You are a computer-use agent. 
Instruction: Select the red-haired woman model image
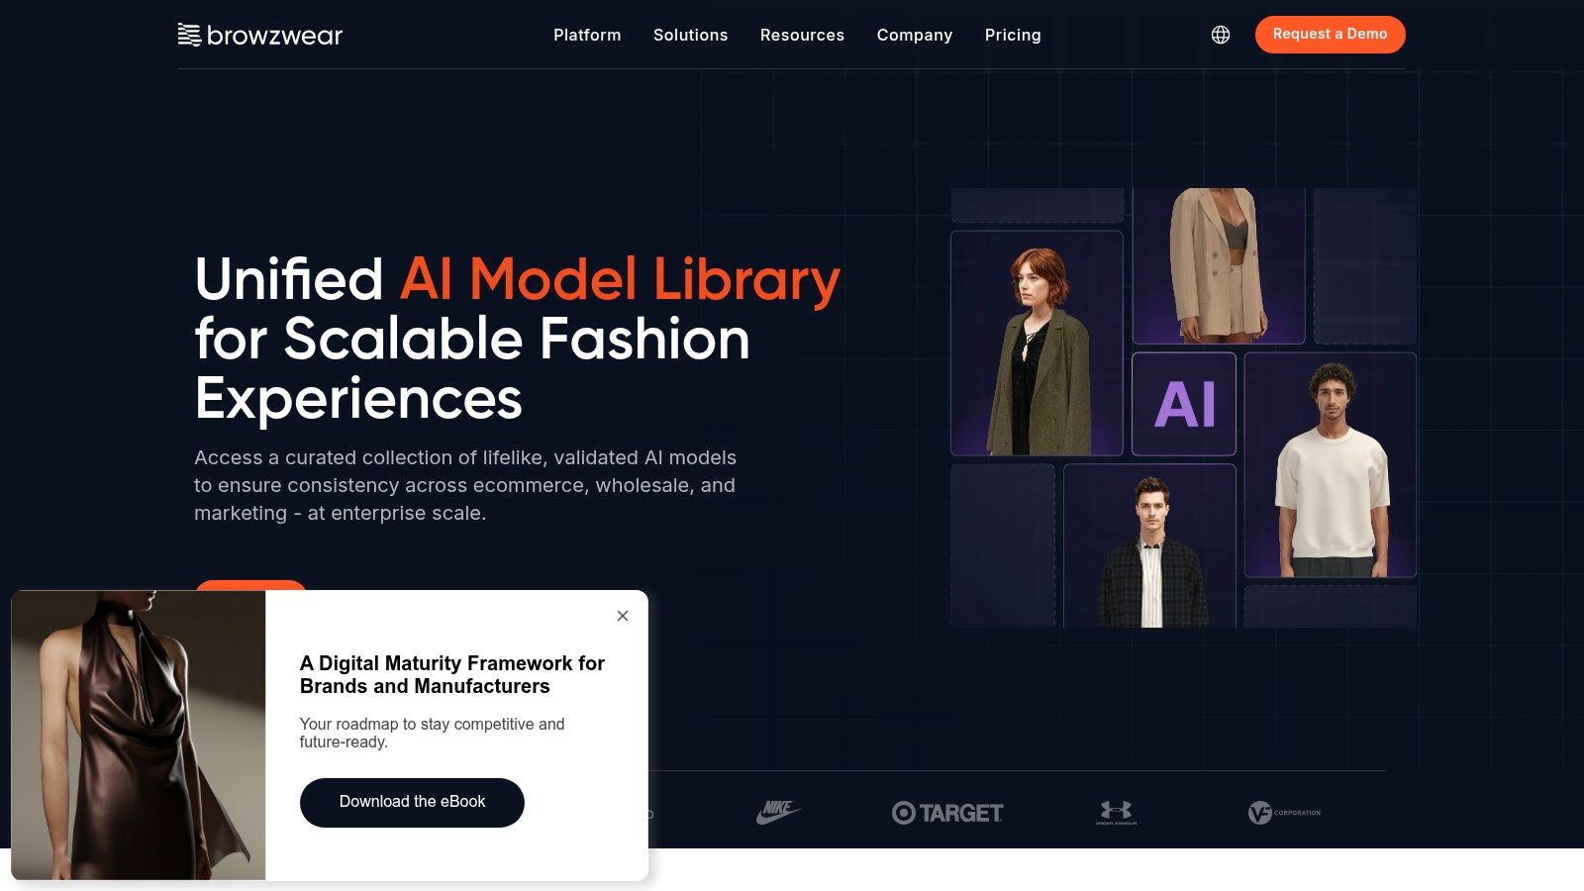click(1037, 344)
